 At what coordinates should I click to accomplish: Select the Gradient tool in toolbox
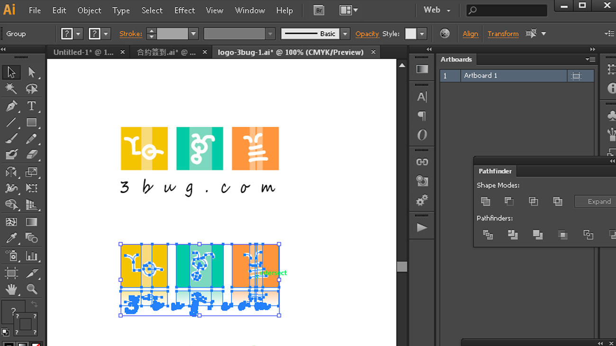click(x=32, y=222)
